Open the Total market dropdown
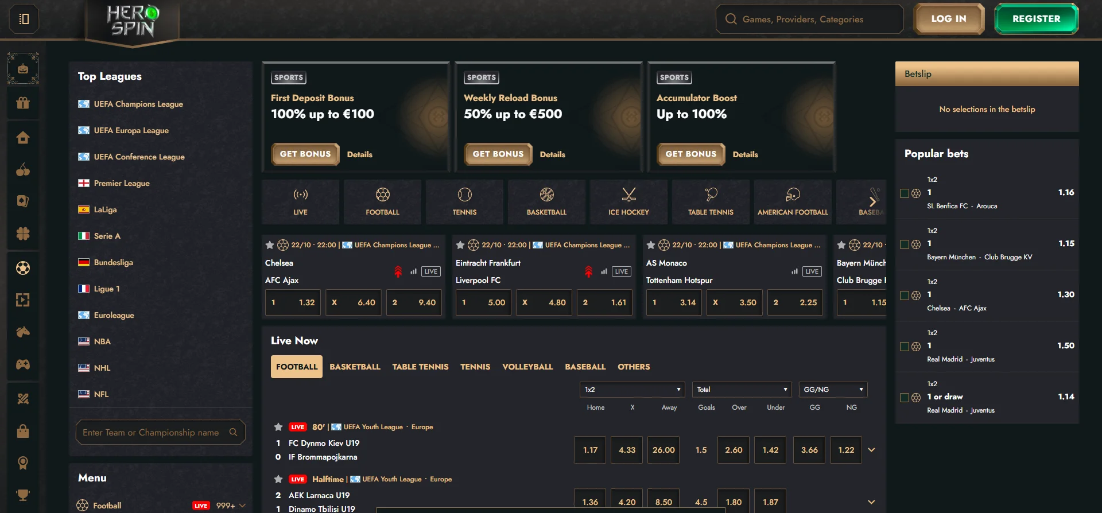Viewport: 1102px width, 513px height. click(742, 390)
